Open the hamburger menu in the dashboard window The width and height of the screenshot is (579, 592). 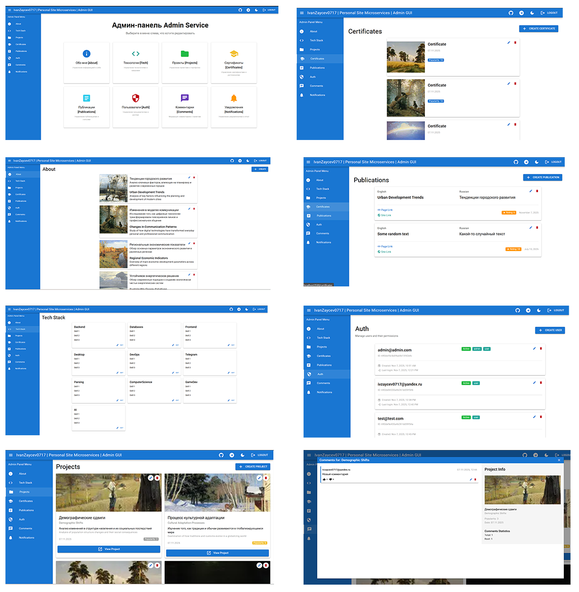click(9, 10)
